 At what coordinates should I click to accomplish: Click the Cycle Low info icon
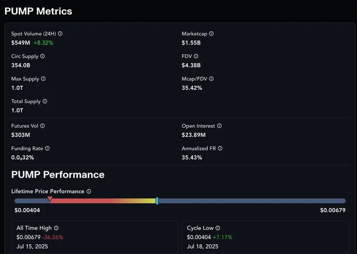(x=218, y=228)
